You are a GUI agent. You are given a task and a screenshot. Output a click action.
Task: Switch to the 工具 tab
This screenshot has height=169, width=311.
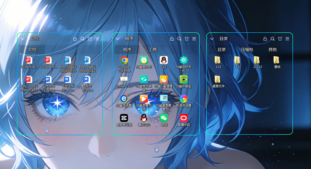153,50
